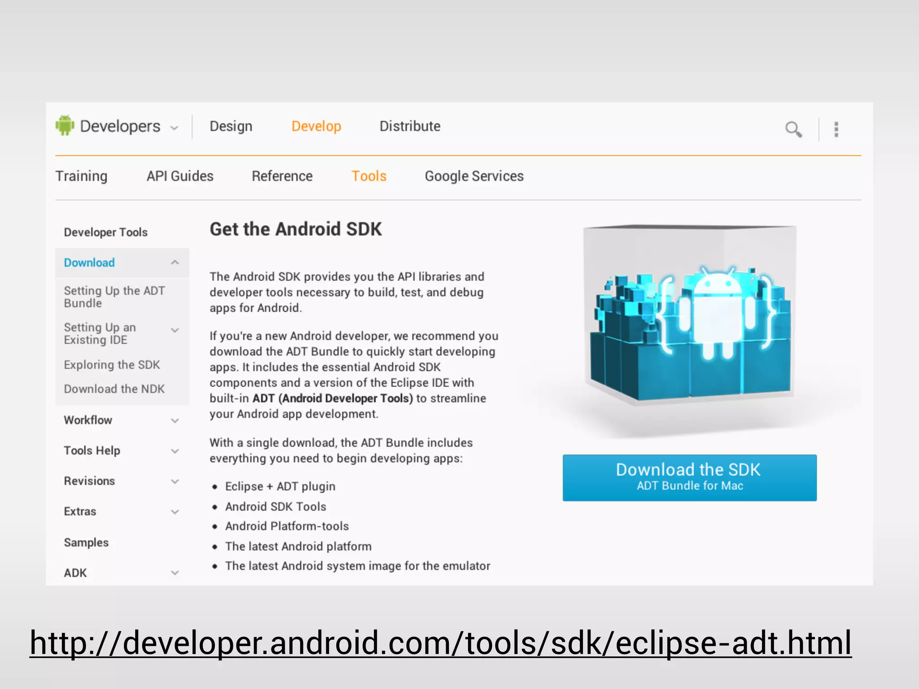
Task: Switch to the API Guides tab
Action: coord(180,176)
